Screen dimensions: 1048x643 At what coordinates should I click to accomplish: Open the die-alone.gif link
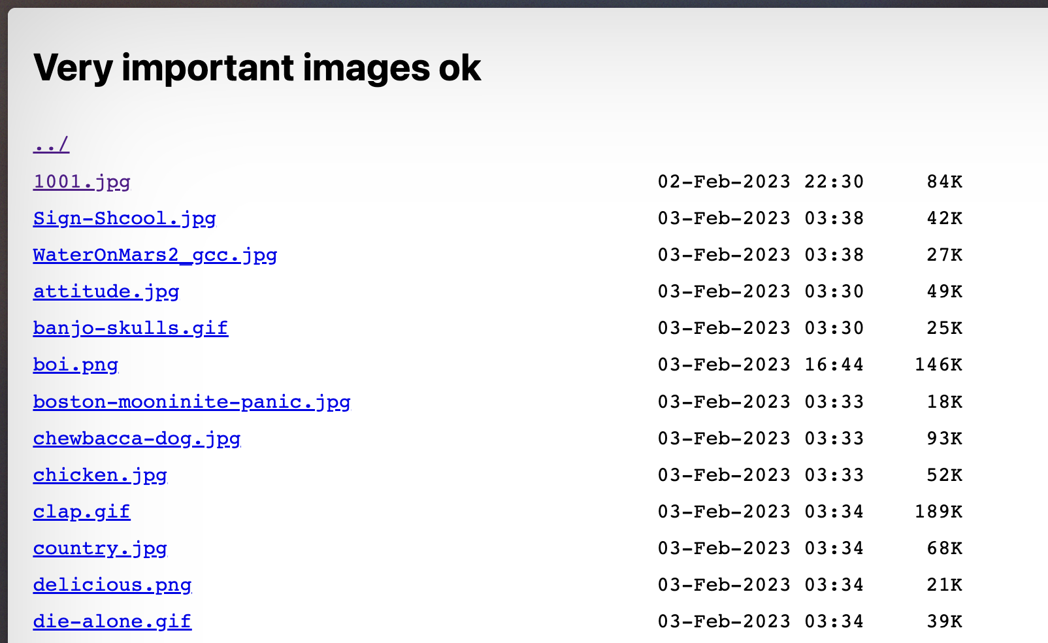112,621
